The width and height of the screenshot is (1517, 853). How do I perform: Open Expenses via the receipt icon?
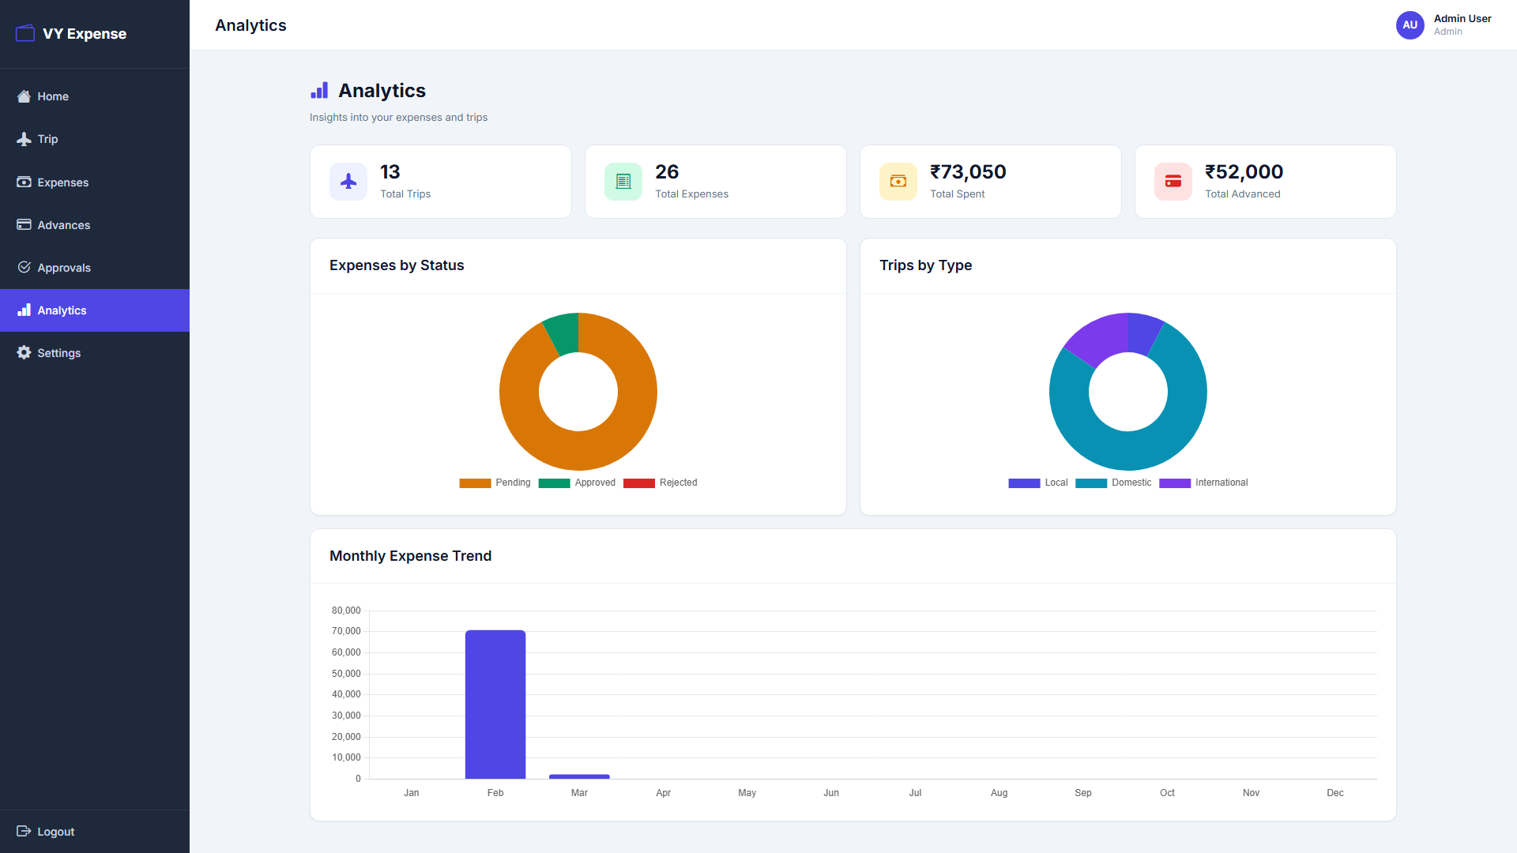[24, 182]
